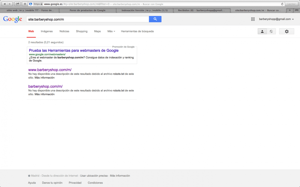This screenshot has height=187, width=300.
Task: Select the Web search tab
Action: pyautogui.click(x=31, y=31)
